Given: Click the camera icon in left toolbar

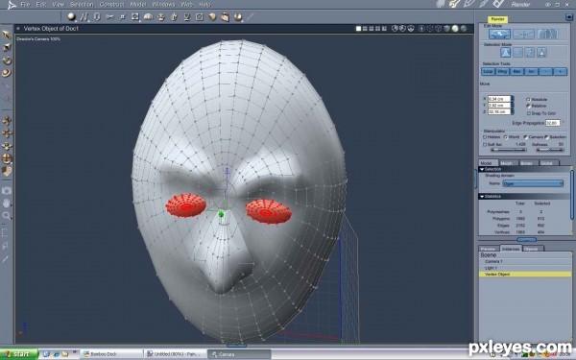Looking at the screenshot, I should pos(7,190).
